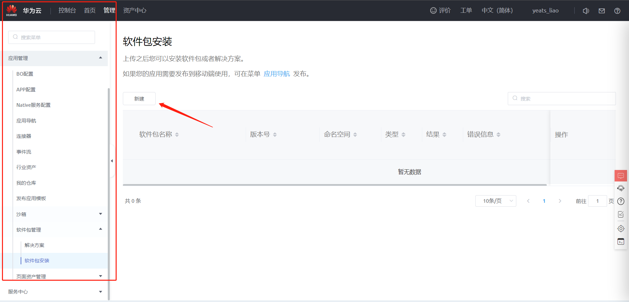Sort by 类型 column
Screen dimensions: 629x302
[x=403, y=135]
